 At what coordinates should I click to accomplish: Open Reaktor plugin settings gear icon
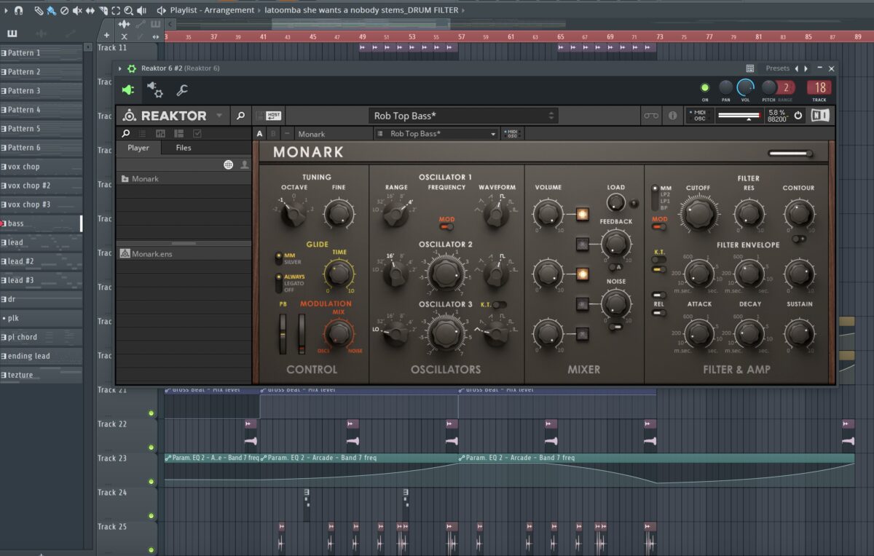[x=132, y=68]
